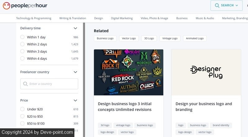Select the Within 1 day option
The width and height of the screenshot is (248, 137).
22,37
